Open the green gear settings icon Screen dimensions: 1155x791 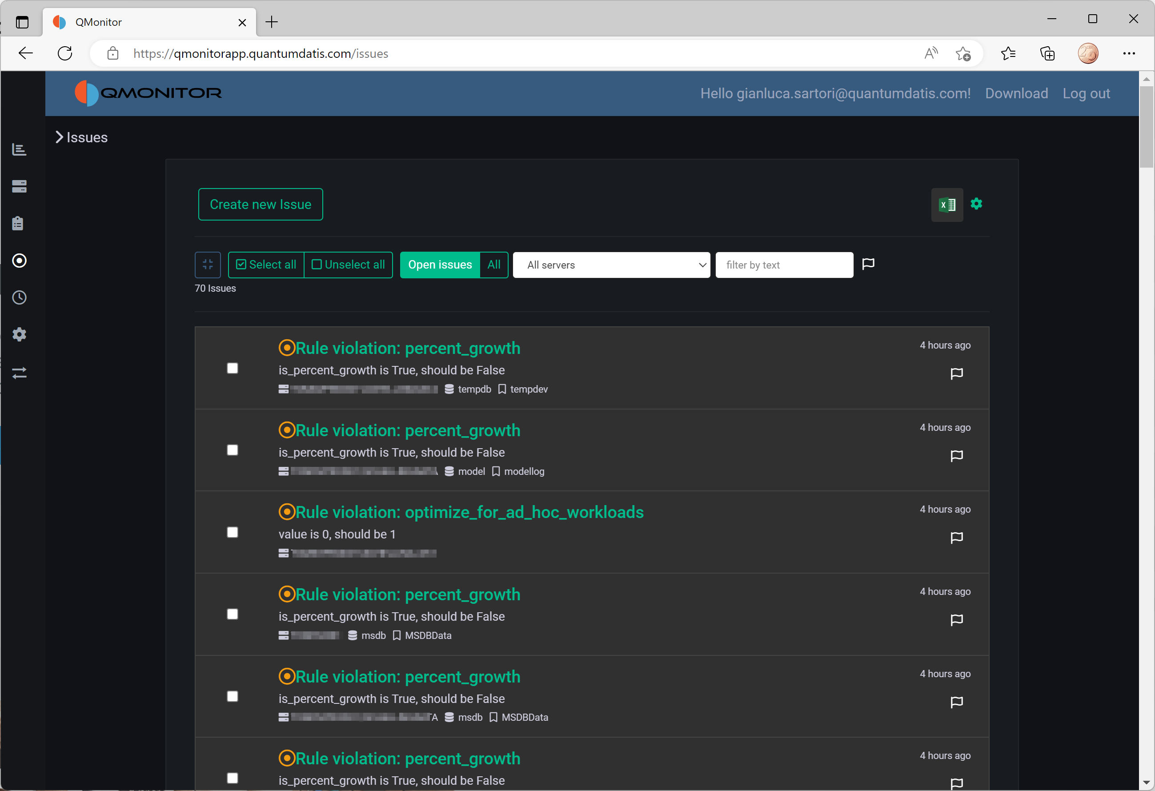click(x=976, y=204)
